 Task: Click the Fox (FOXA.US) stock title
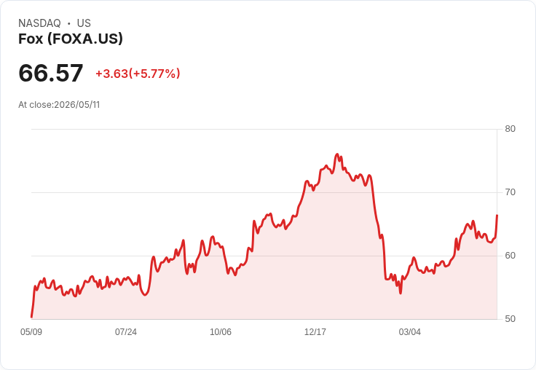point(71,39)
